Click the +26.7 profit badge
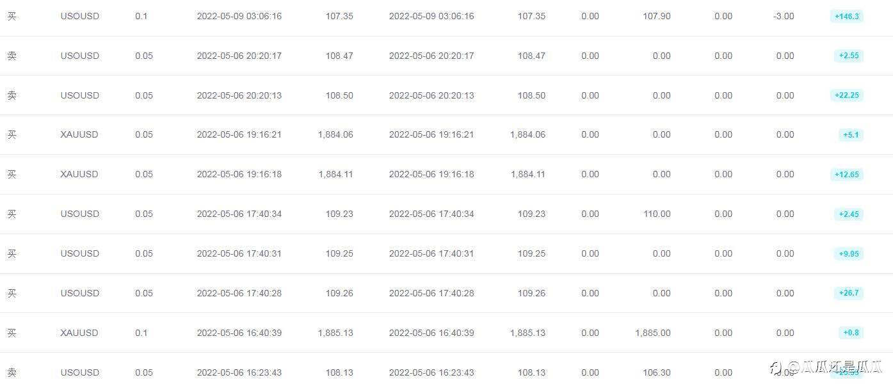This screenshot has height=391, width=893. click(848, 294)
